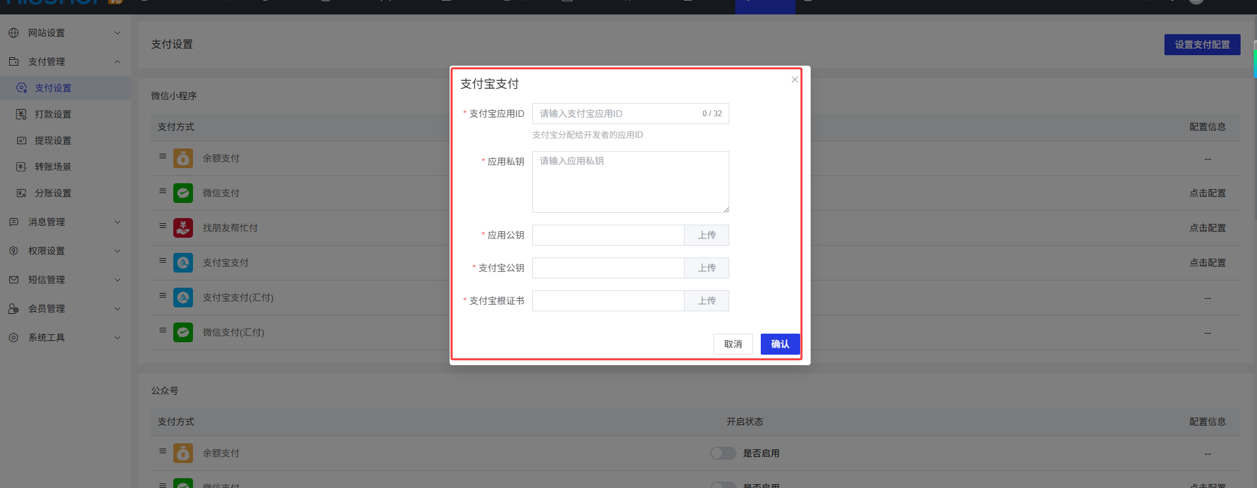Viewport: 1257px width, 488px height.
Task: Click the folder icon beside 支付管理
Action: [x=13, y=62]
